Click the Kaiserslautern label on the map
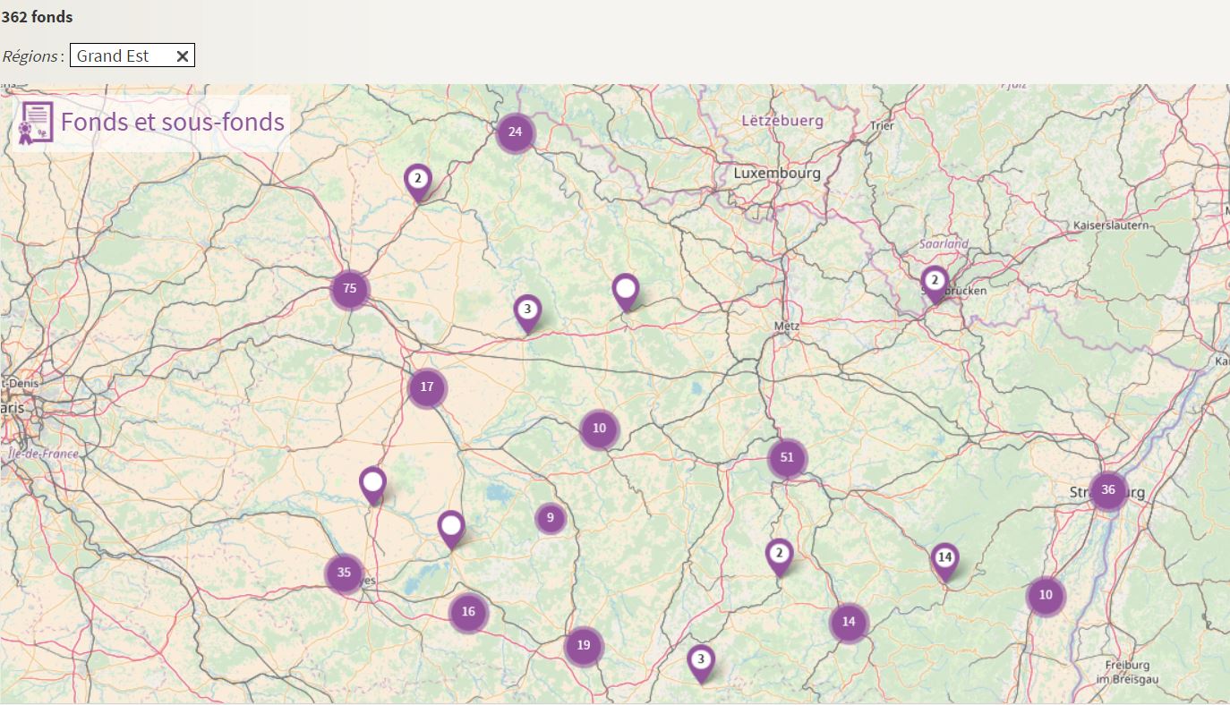Viewport: 1230px width, 705px height. click(x=1111, y=226)
